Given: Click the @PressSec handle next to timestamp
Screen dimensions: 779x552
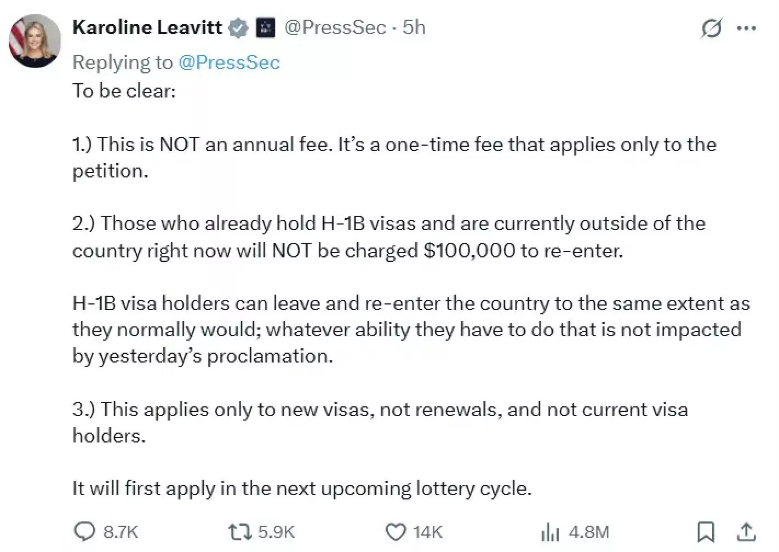Looking at the screenshot, I should tap(335, 27).
